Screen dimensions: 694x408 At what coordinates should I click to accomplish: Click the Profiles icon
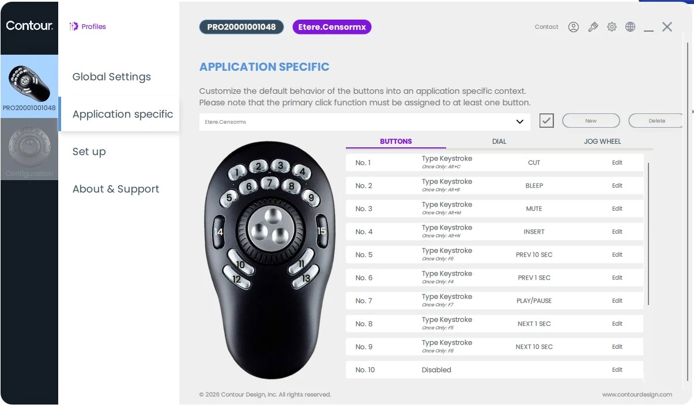tap(74, 26)
